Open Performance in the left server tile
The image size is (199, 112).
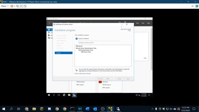tap(81, 82)
